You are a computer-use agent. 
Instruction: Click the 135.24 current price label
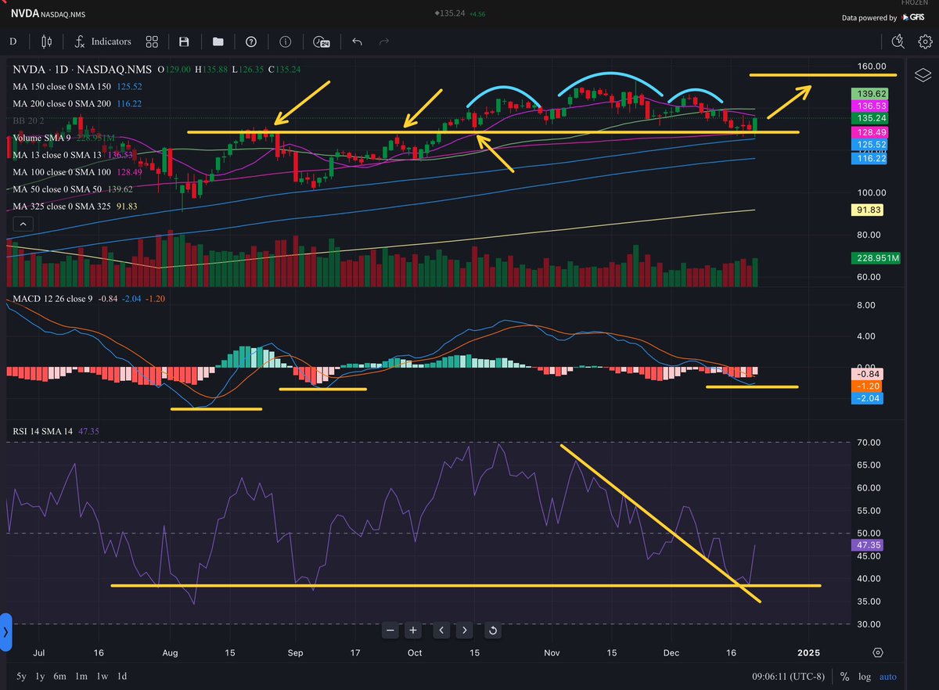870,119
